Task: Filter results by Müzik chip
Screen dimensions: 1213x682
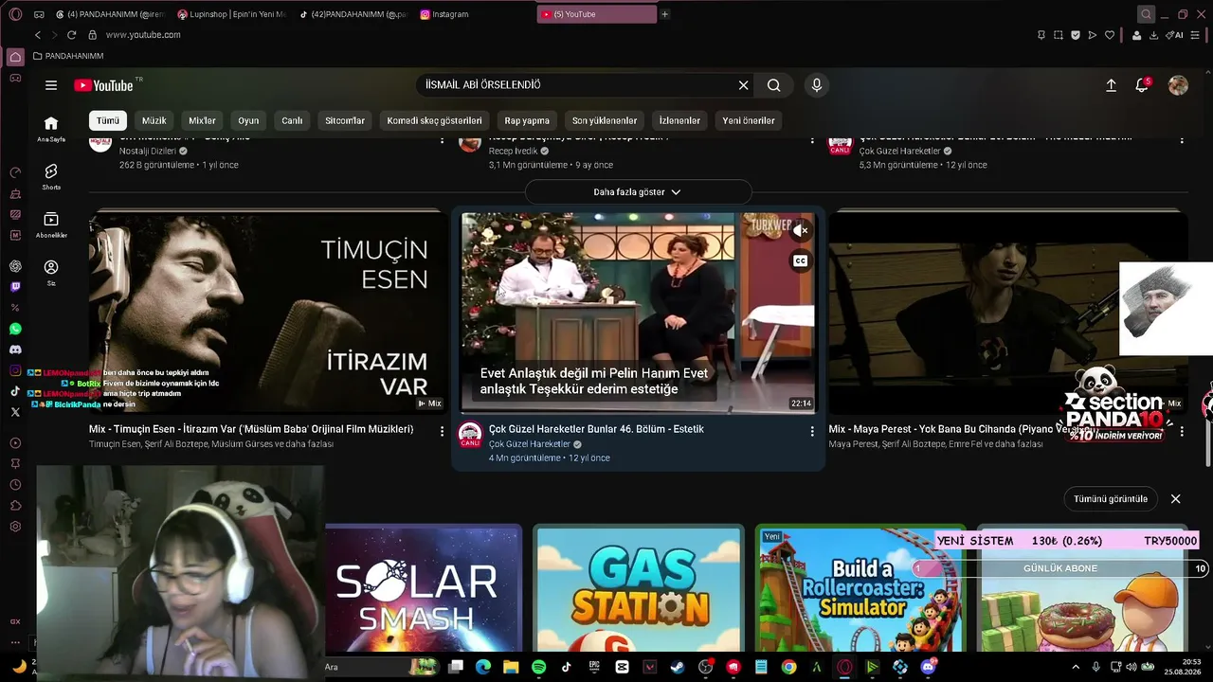Action: tap(154, 120)
